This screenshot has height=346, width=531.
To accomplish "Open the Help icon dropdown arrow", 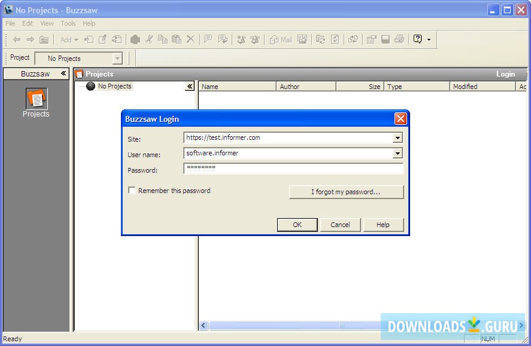I will pyautogui.click(x=429, y=40).
